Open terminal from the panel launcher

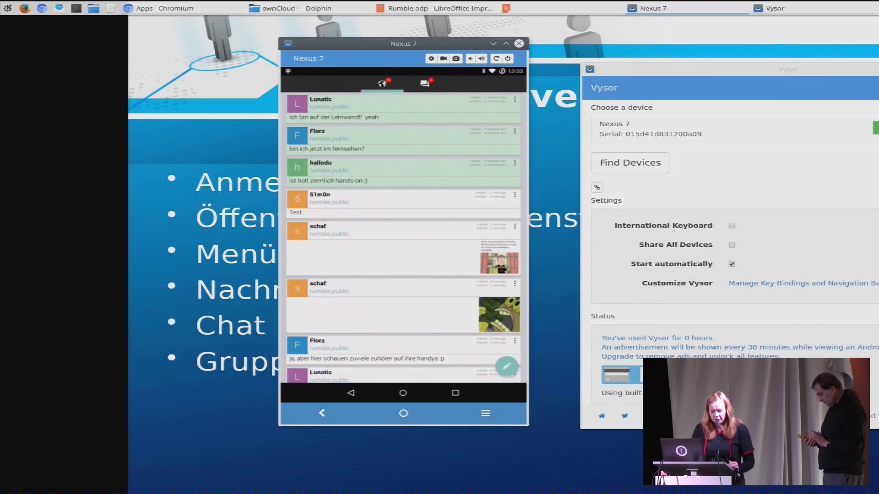(76, 8)
